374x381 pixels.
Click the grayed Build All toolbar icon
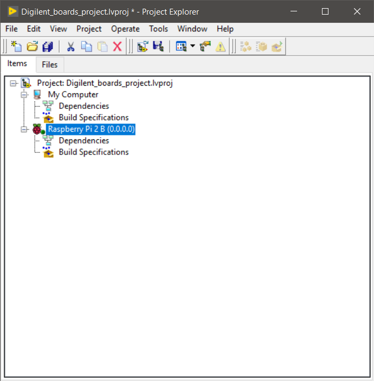pos(246,46)
